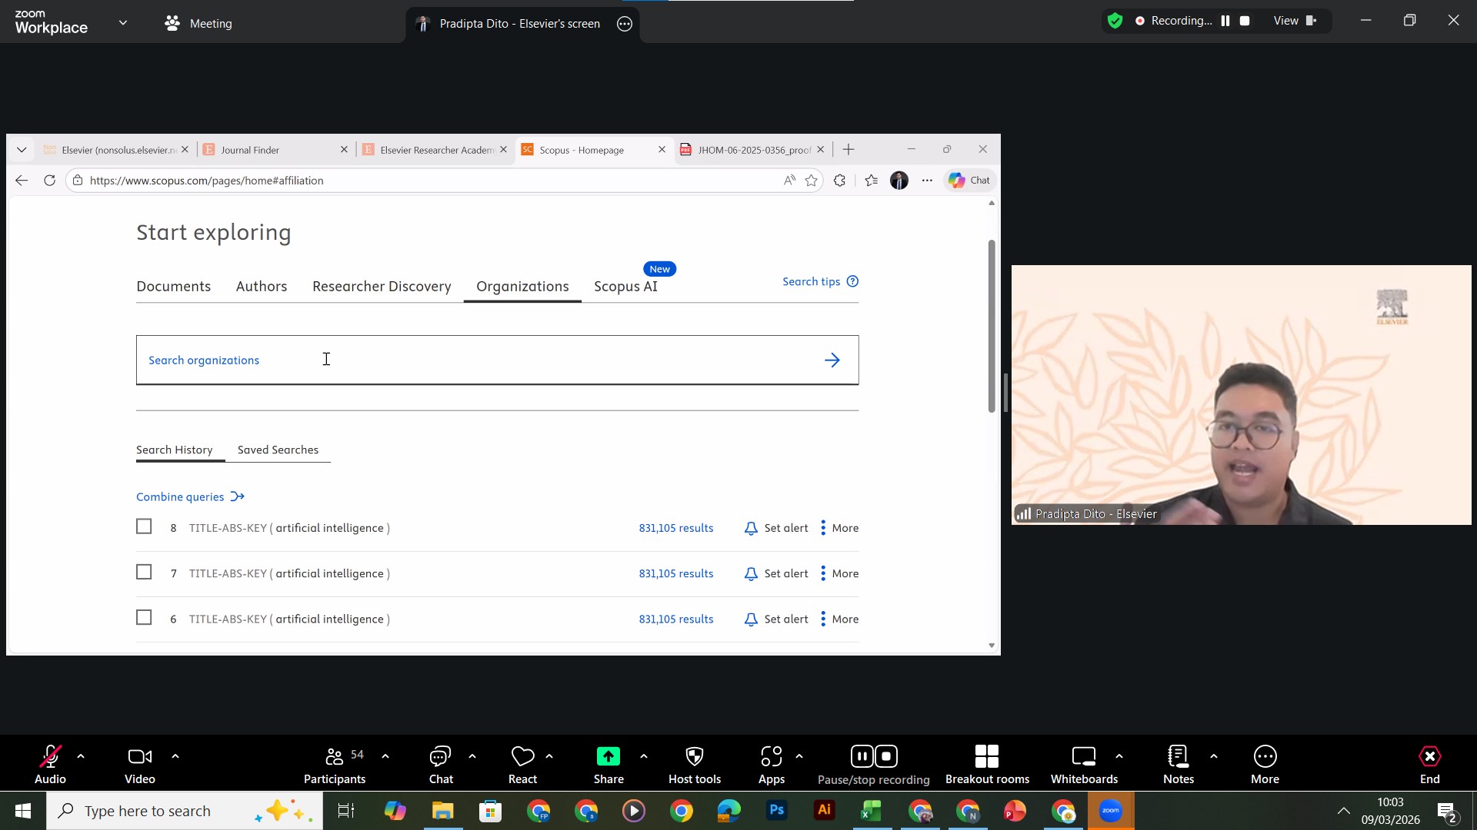Check the box for search query 6
1477x830 pixels.
coord(144,617)
